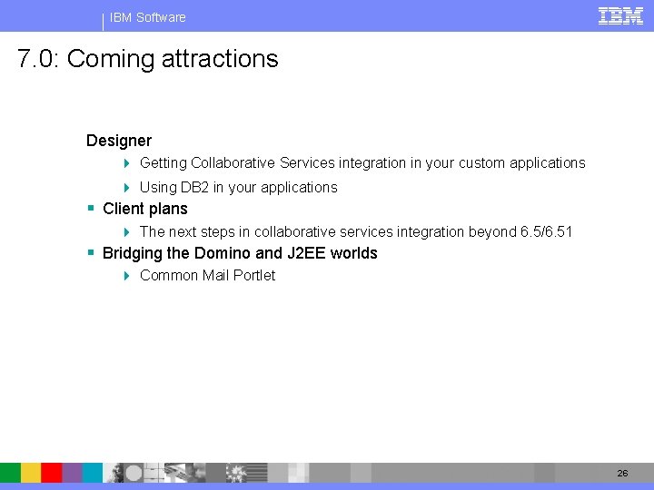654x490 pixels.
Task: Click arrow bullet before 'Common Mail Portlet'
Action: pyautogui.click(x=127, y=276)
